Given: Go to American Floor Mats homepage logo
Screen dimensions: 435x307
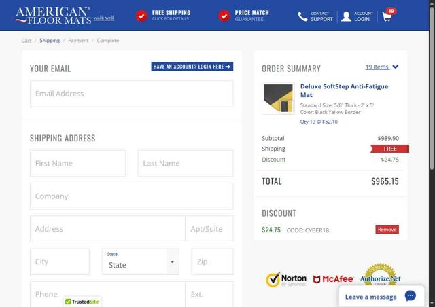Looking at the screenshot, I should tap(53, 16).
